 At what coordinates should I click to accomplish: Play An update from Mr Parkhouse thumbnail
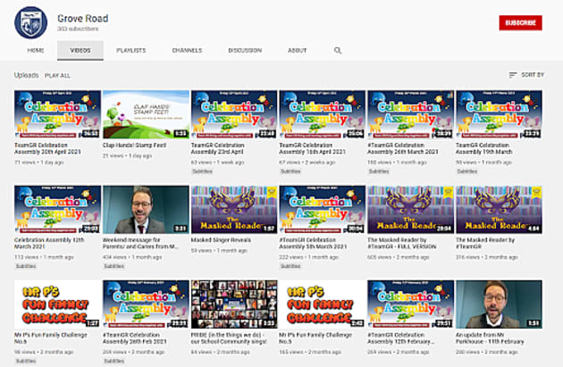pos(499,304)
